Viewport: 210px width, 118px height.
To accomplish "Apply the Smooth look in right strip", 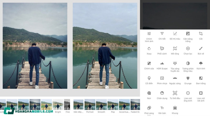I will tap(101, 106).
